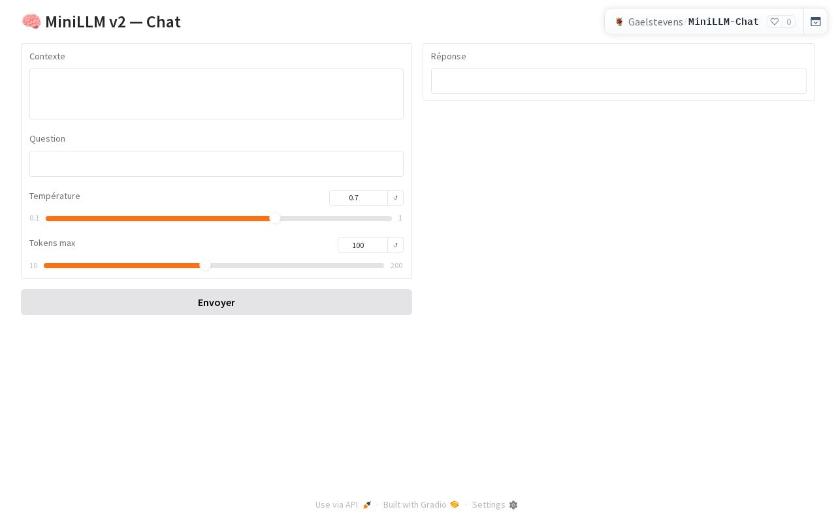This screenshot has height=522, width=836.
Task: Focus the Question input field
Action: coord(216,164)
